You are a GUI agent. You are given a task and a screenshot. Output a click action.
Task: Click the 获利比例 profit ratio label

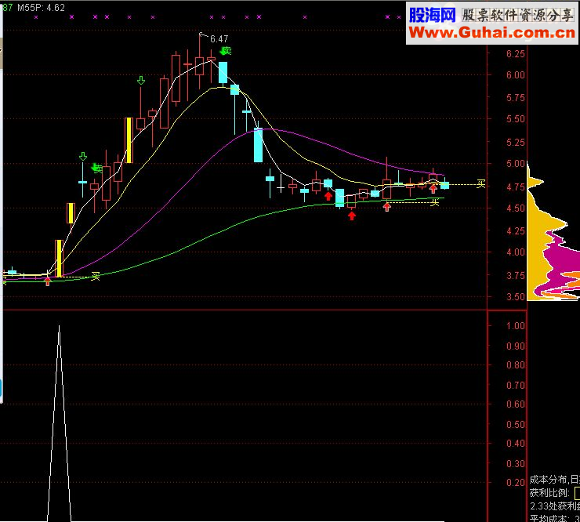coord(549,493)
